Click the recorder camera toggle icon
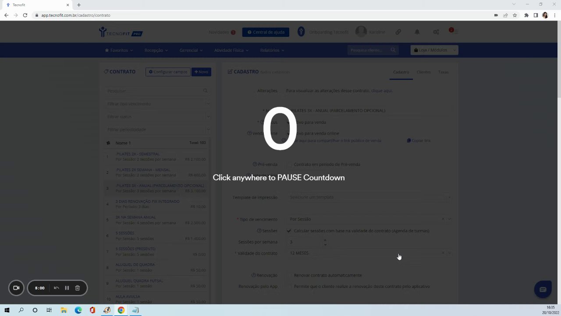The height and width of the screenshot is (316, 561). click(x=16, y=288)
